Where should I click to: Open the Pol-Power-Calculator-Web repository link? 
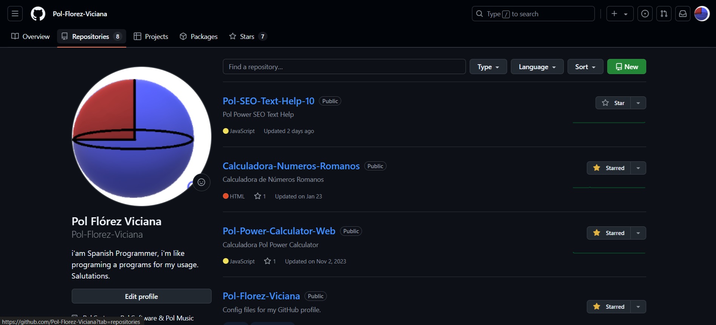[279, 231]
